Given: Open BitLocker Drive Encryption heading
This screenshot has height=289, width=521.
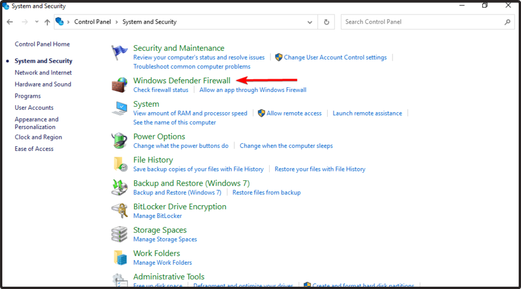Looking at the screenshot, I should (180, 207).
